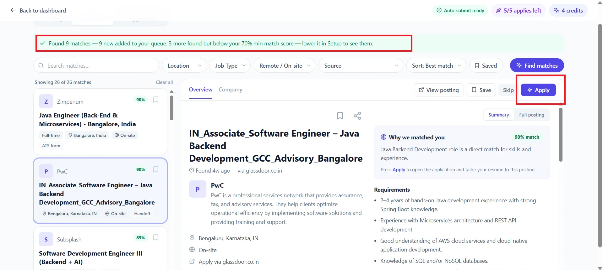Skip this job posting
603x270 pixels.
(508, 90)
